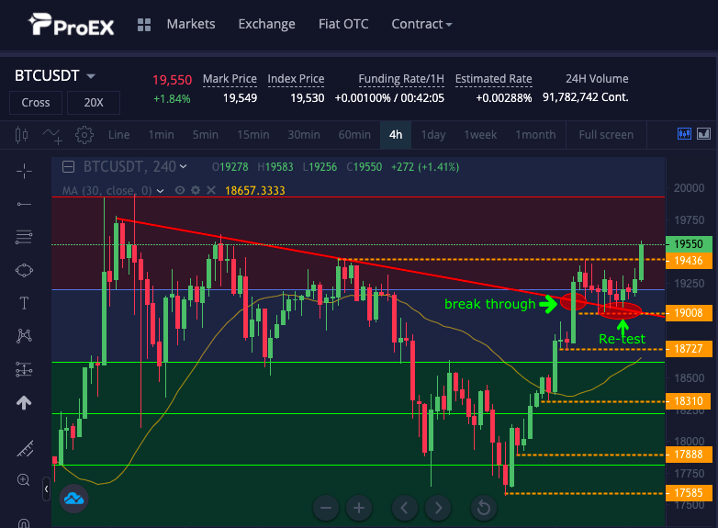Image resolution: width=718 pixels, height=528 pixels.
Task: Click the 18310 orange price label
Action: [x=689, y=401]
